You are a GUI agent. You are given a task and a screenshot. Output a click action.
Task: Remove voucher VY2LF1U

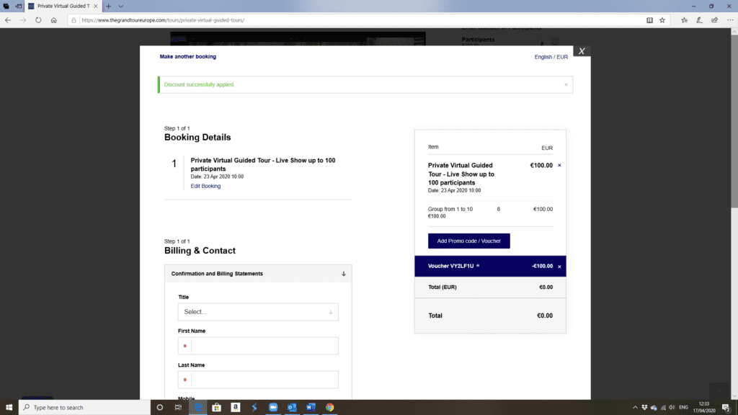559,267
